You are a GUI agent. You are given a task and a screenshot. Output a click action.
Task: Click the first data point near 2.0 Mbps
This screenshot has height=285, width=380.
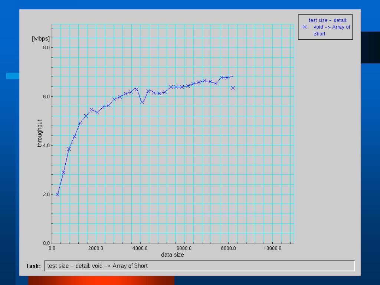pyautogui.click(x=58, y=194)
